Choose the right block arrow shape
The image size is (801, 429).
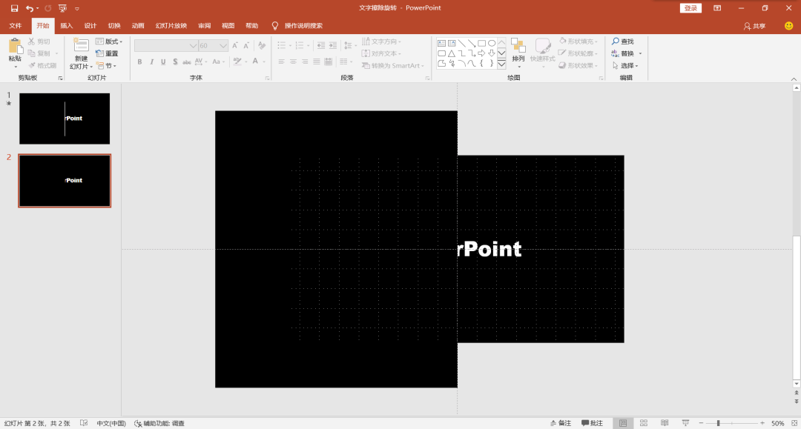[x=482, y=53]
